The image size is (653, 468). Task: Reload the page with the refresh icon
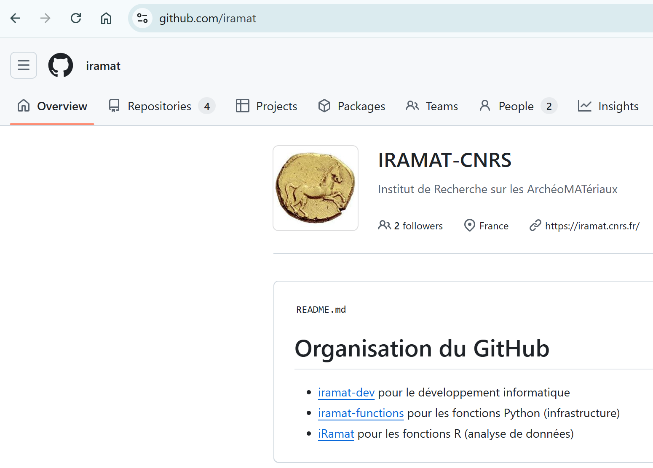(76, 18)
